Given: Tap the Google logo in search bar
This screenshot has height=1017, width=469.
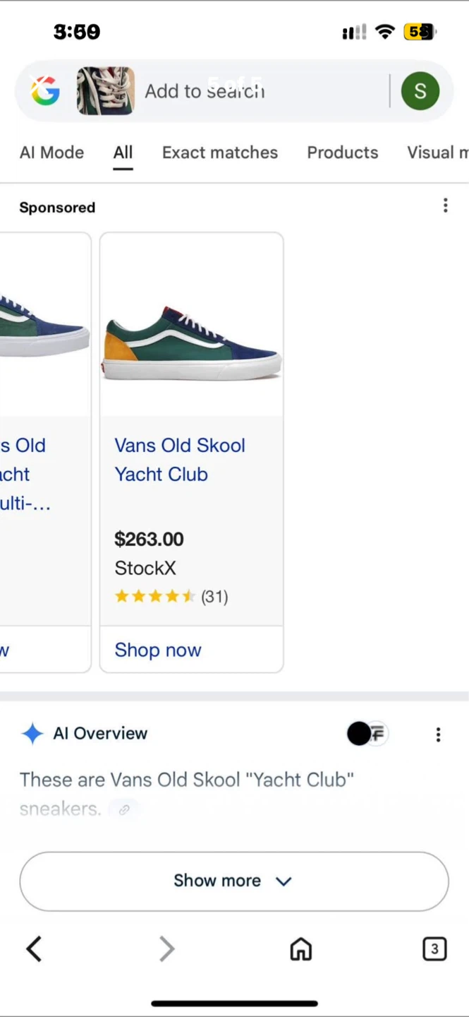Looking at the screenshot, I should pos(44,91).
